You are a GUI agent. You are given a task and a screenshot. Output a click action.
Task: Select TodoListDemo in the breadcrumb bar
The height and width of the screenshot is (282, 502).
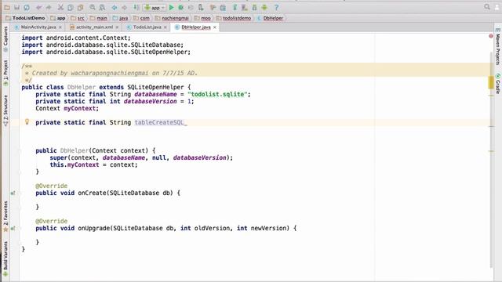[x=25, y=18]
